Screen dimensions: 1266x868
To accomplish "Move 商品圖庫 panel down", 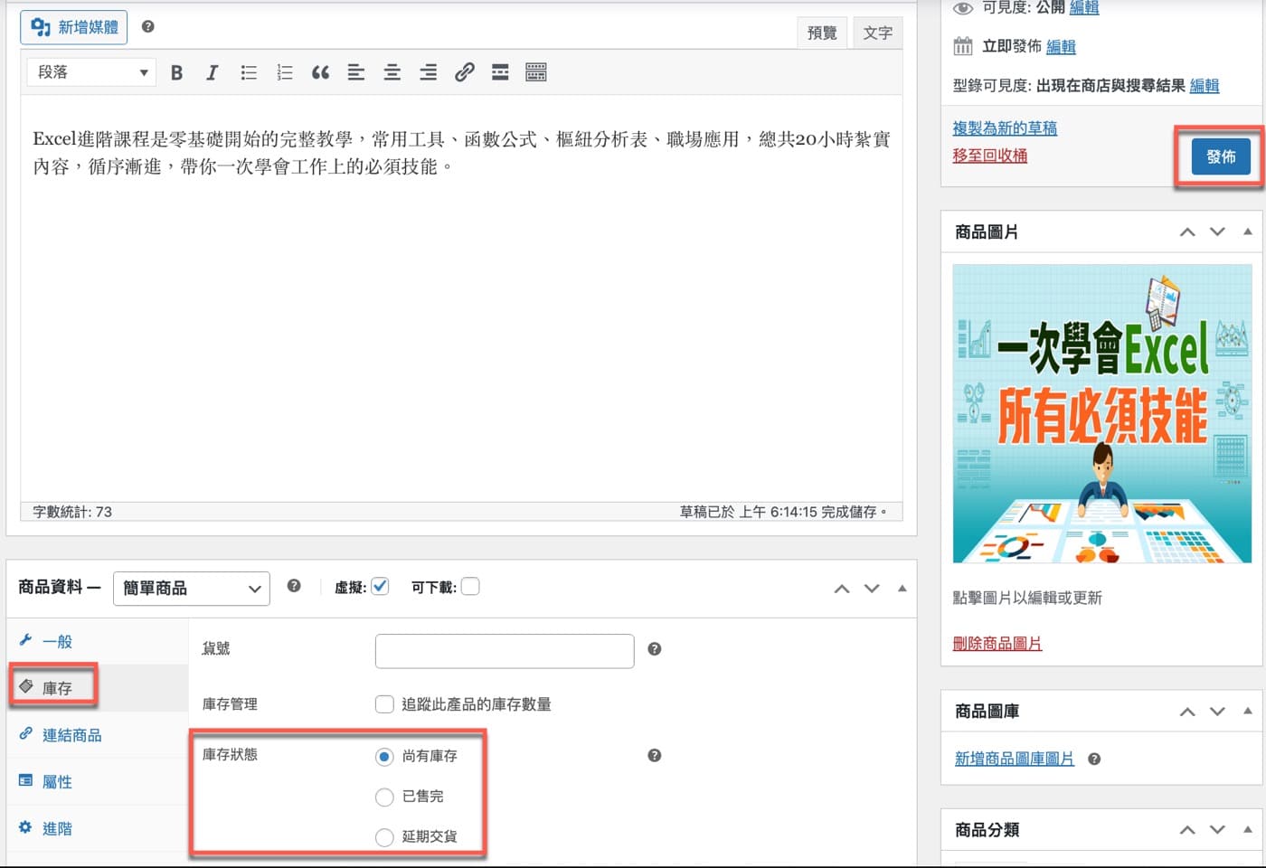I will tap(1217, 712).
